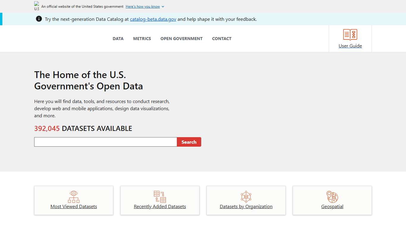The image size is (406, 228).
Task: Click the User Guide open-book icon
Action: [350, 35]
